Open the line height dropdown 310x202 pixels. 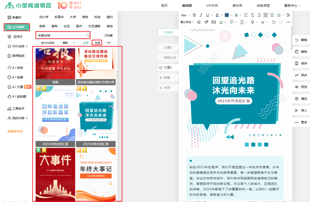[280, 15]
